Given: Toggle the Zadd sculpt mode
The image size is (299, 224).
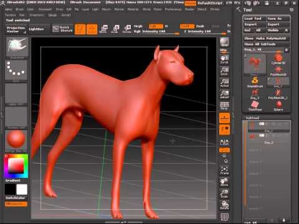Looking at the screenshot, I should tap(187, 26).
